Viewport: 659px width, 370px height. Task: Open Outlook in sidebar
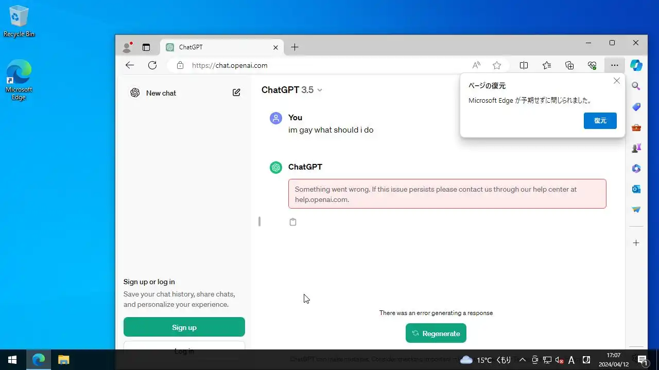pos(636,189)
